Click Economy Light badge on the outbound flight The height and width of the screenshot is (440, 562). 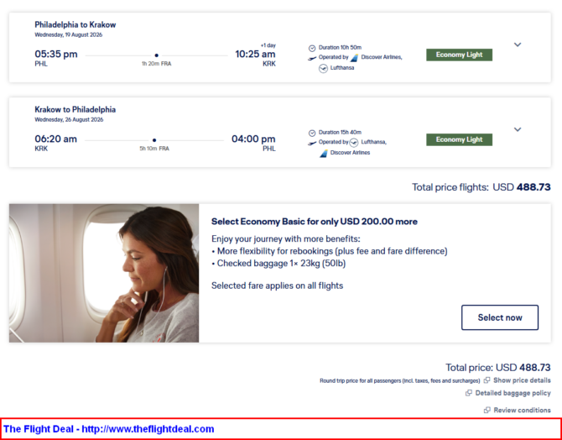point(459,55)
